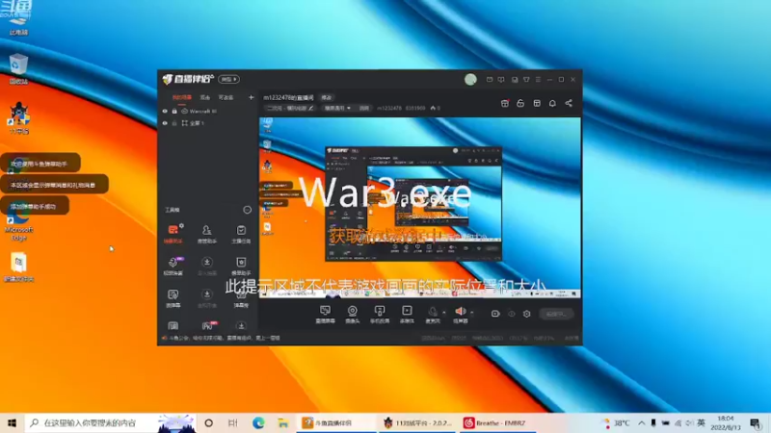This screenshot has height=433, width=771.
Task: Open the quality dropdown under room title
Action: (x=336, y=108)
